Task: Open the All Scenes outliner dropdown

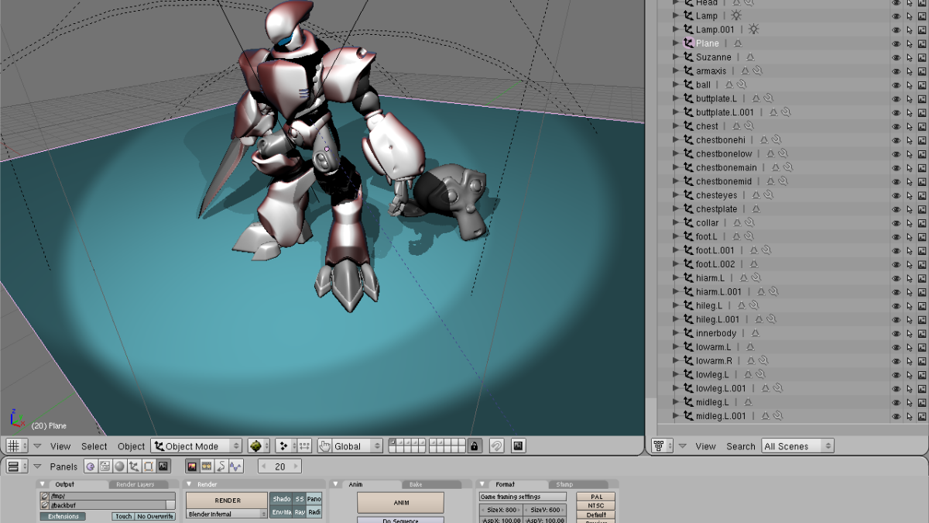Action: [x=797, y=446]
